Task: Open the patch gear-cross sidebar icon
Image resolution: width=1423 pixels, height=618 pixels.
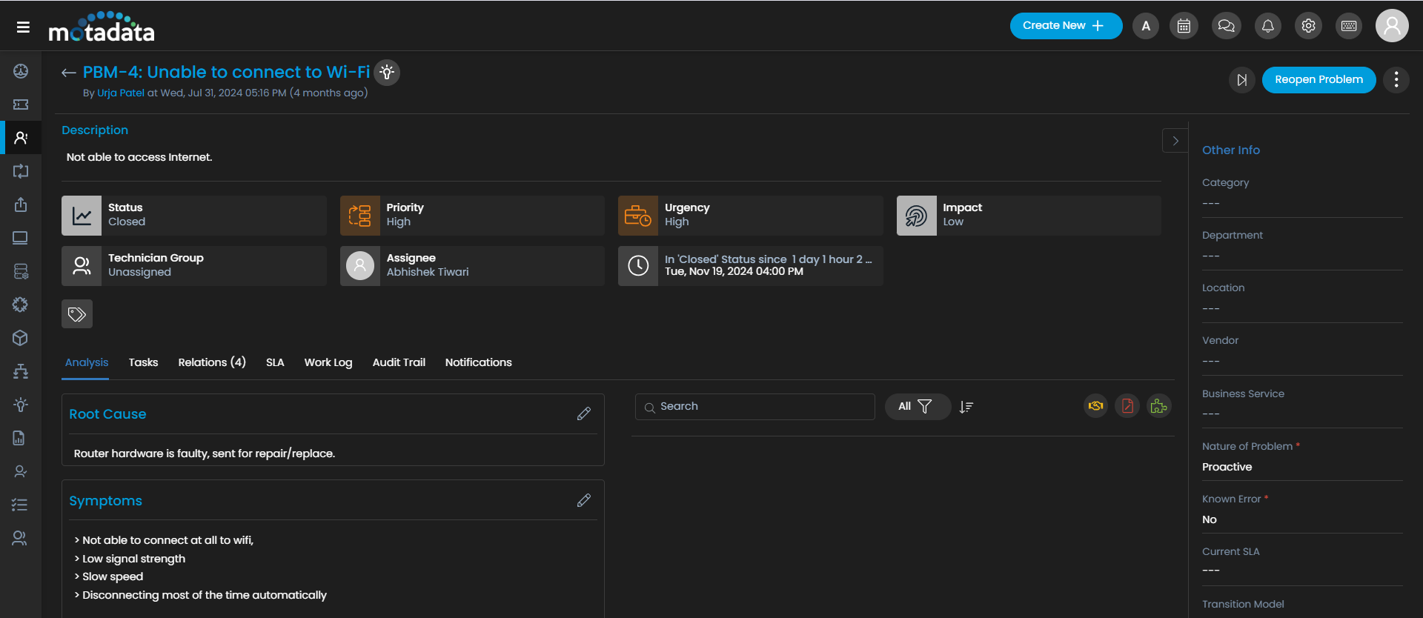Action: [21, 305]
